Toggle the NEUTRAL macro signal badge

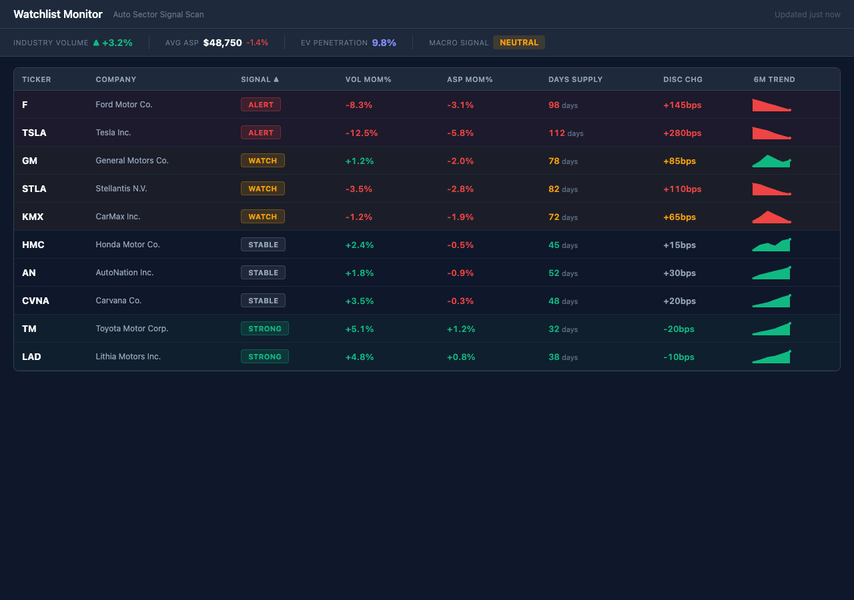coord(519,42)
